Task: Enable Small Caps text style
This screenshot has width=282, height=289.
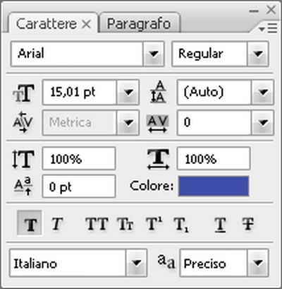Action: (125, 224)
